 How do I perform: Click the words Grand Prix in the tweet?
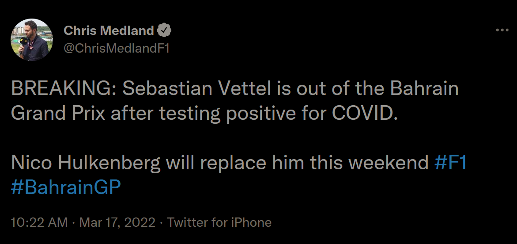point(58,113)
